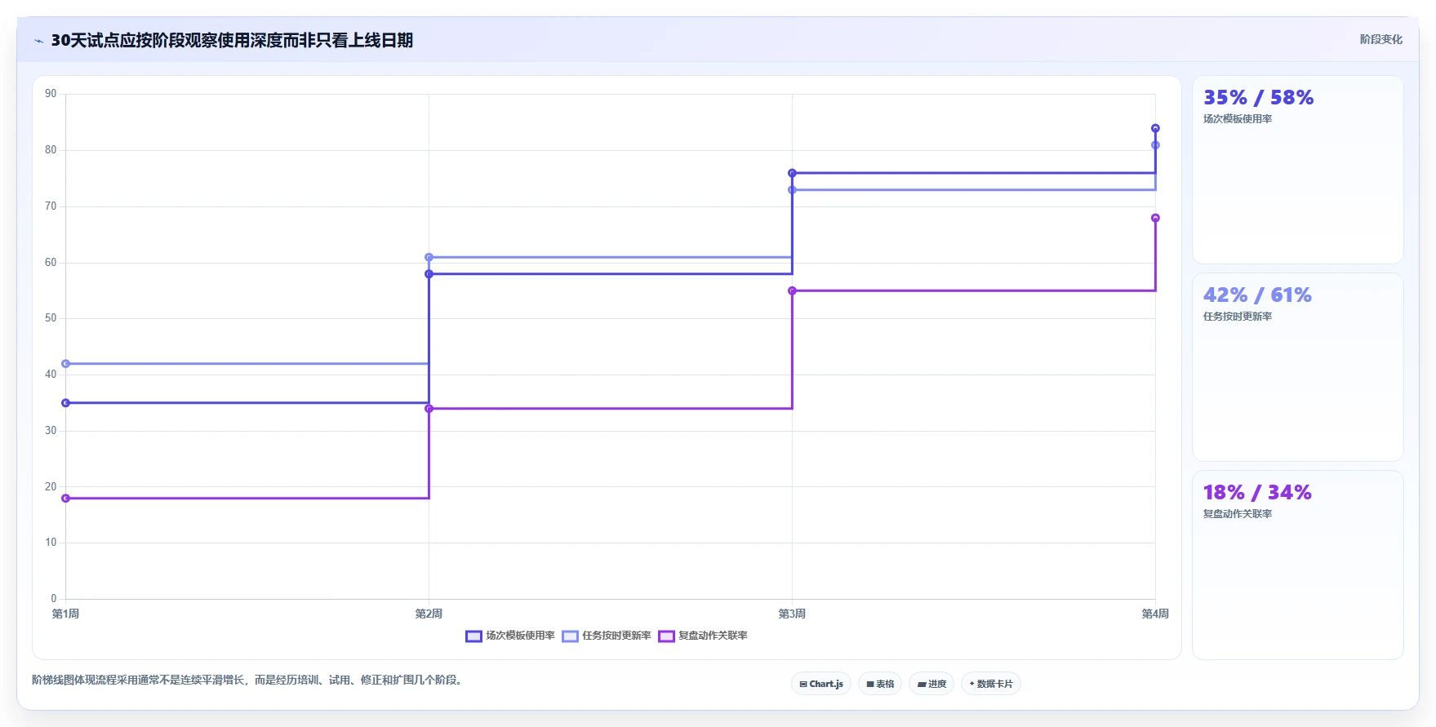1436x727 pixels.
Task: Click 任务按时更新率 data point at 第2周 (61)
Action: pos(429,257)
